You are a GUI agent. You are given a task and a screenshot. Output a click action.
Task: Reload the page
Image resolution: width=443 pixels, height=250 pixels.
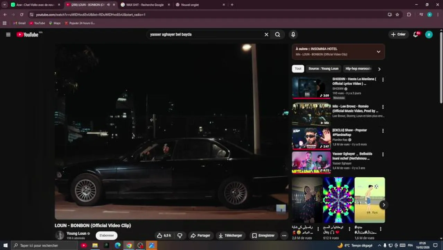(21, 15)
